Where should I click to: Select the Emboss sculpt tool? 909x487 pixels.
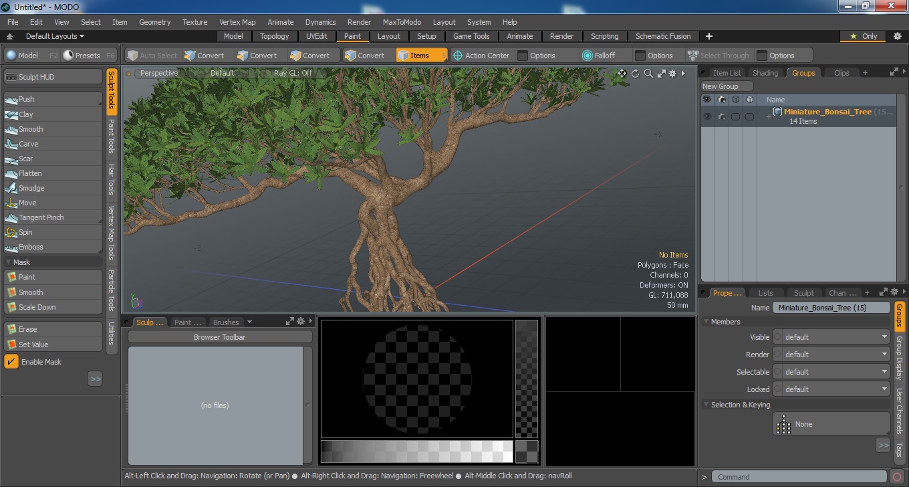click(53, 247)
